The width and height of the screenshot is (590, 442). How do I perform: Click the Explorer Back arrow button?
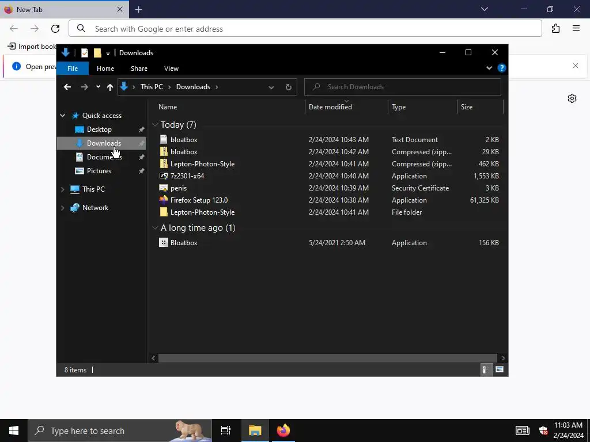pos(67,87)
